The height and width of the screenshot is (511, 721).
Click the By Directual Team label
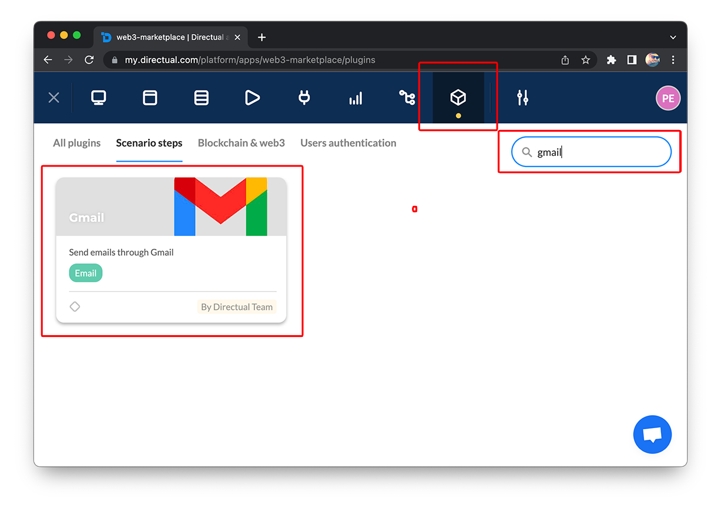237,306
